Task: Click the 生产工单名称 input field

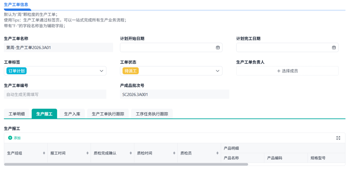Action: click(x=58, y=47)
